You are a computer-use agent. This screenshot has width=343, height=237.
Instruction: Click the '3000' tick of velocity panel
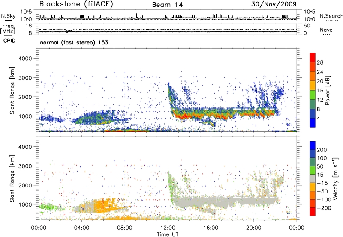coord(25,166)
